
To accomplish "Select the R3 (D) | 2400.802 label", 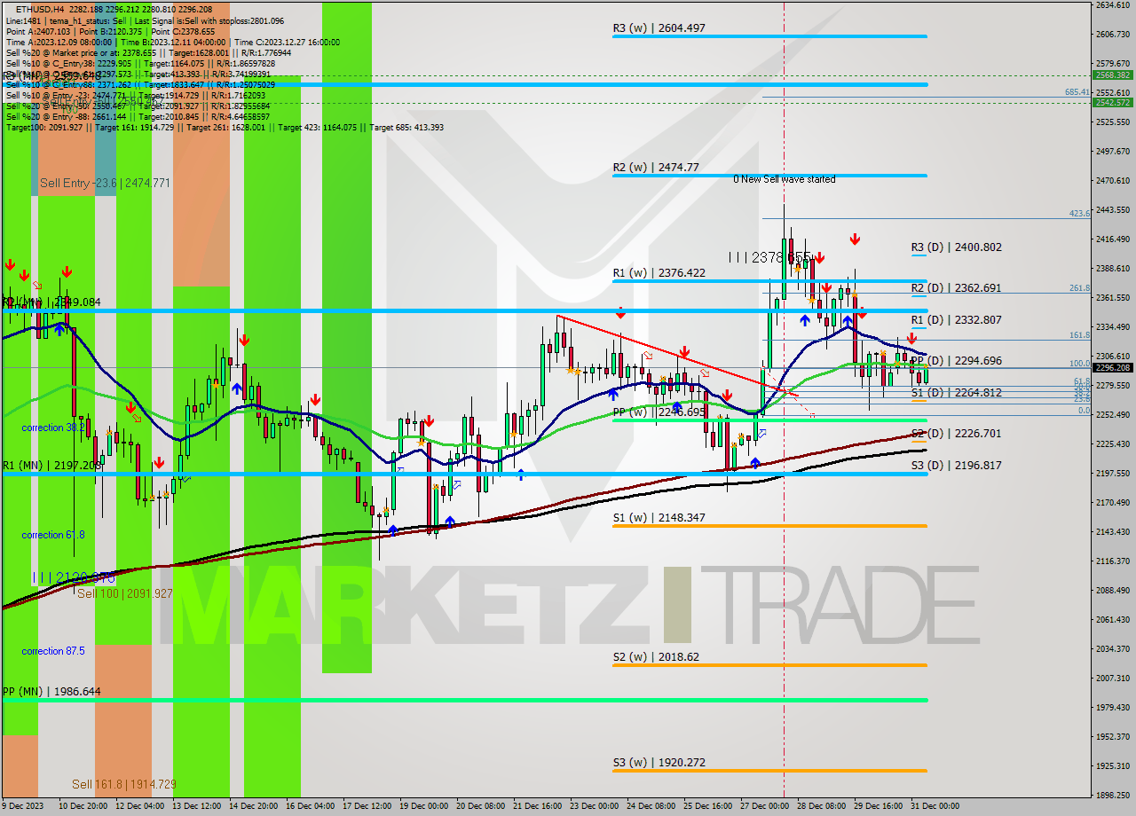I will coord(956,247).
